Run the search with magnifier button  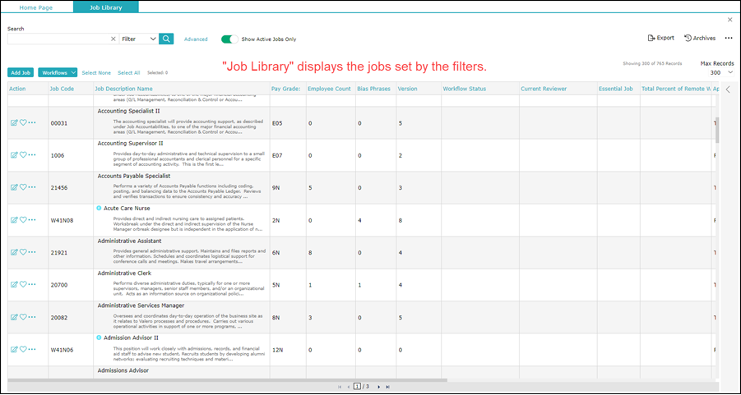coord(166,39)
